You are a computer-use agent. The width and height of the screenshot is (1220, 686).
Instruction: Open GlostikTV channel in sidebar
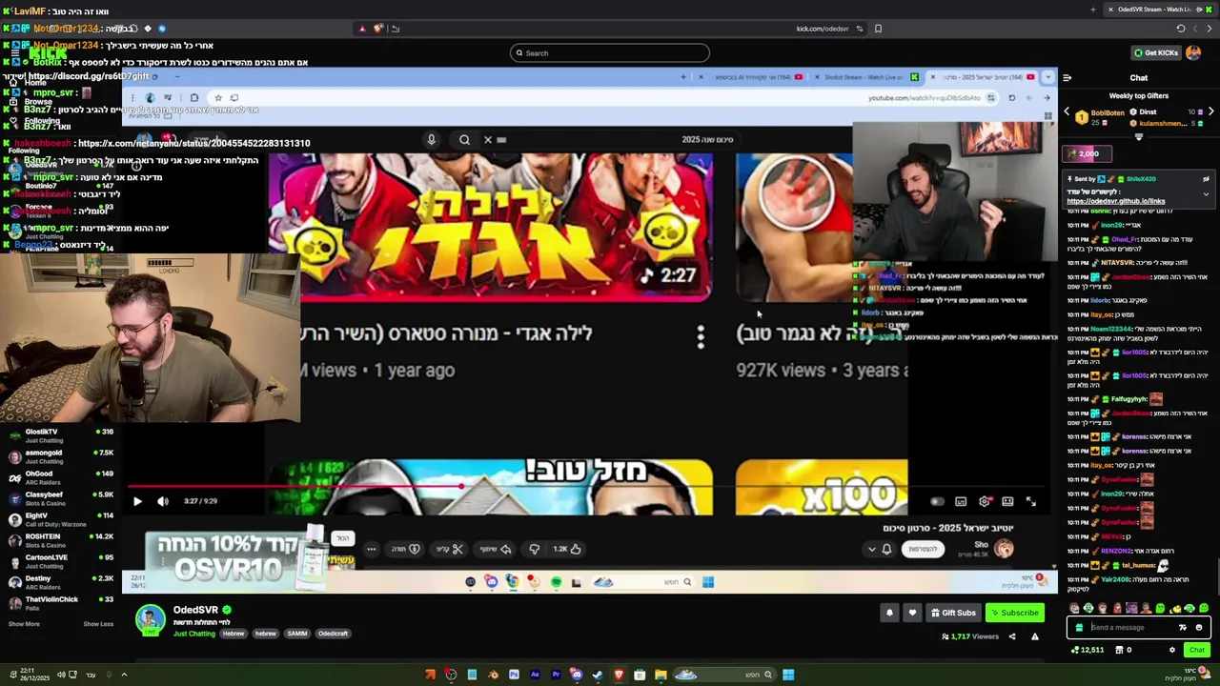pos(59,435)
